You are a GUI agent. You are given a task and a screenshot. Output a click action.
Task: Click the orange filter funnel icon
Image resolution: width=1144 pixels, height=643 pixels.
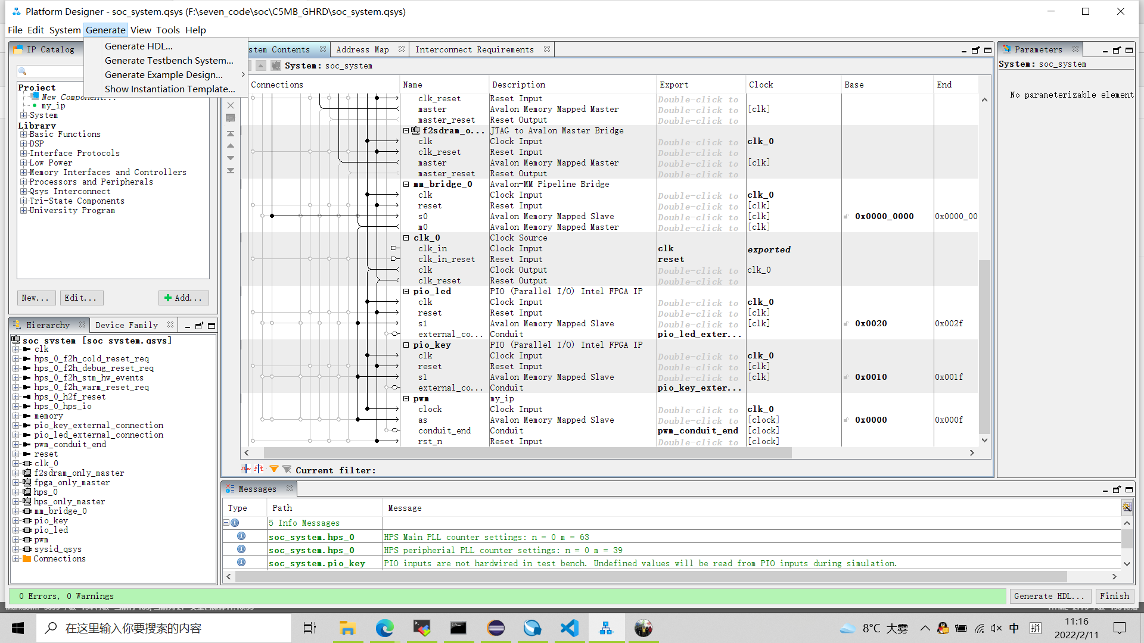click(x=273, y=469)
